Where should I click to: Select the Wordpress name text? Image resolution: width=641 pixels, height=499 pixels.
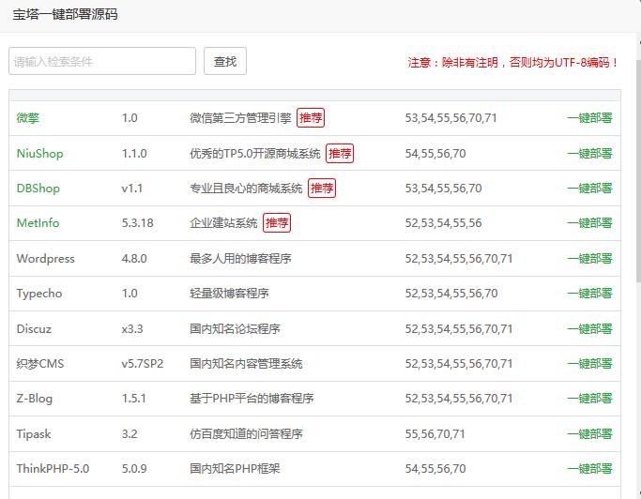pyautogui.click(x=45, y=259)
